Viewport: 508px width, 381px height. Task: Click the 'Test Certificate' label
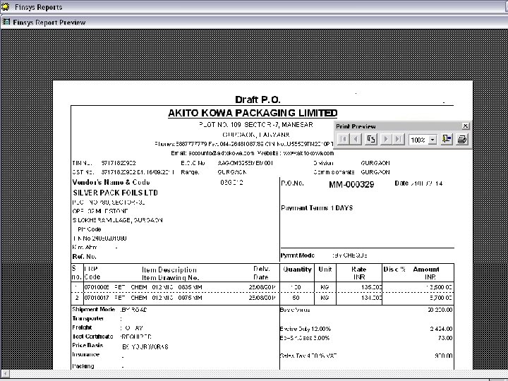[x=92, y=337]
